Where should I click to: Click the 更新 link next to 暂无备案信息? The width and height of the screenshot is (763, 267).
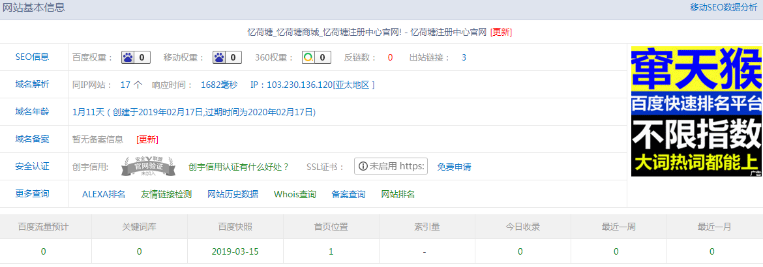click(x=147, y=139)
